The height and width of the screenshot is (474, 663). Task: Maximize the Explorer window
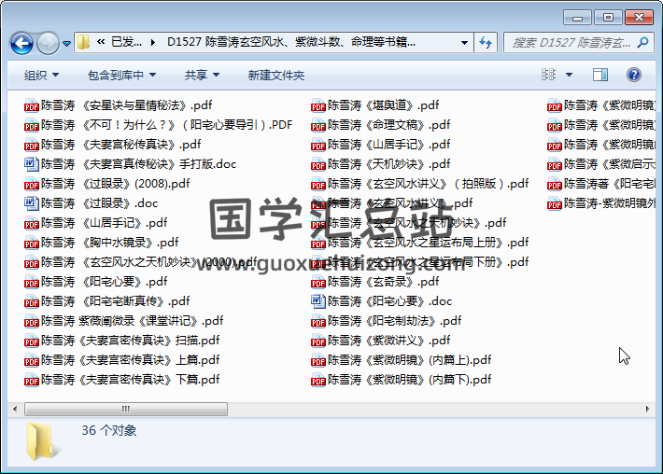[608, 18]
